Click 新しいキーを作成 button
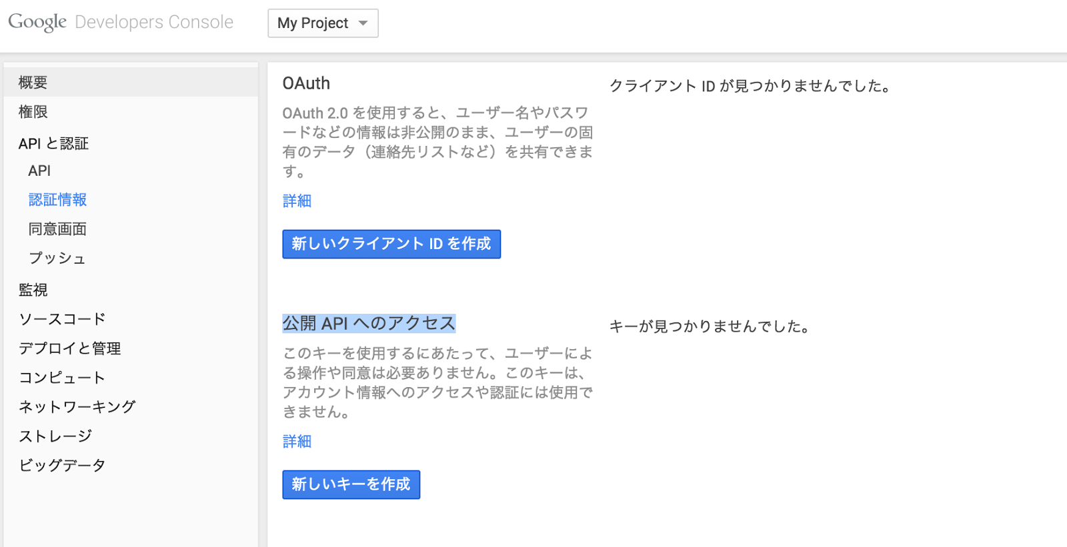The image size is (1067, 547). [351, 484]
